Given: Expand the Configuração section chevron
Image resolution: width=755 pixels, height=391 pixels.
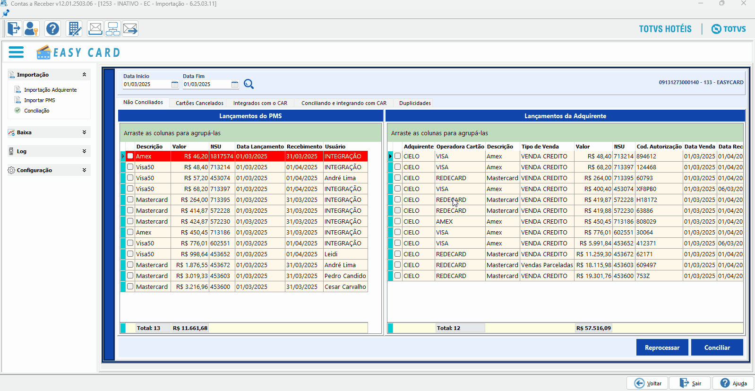Looking at the screenshot, I should [x=84, y=170].
